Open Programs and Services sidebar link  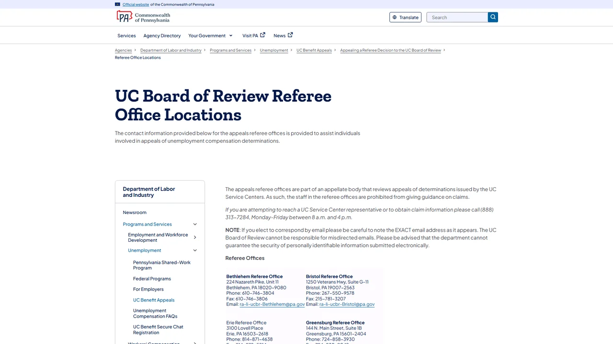click(x=147, y=224)
